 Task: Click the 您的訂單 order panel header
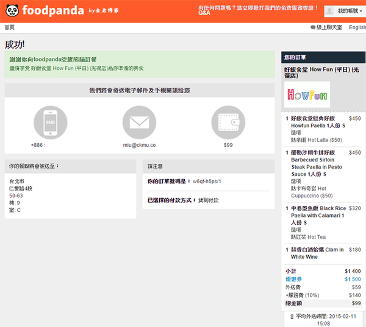click(323, 57)
